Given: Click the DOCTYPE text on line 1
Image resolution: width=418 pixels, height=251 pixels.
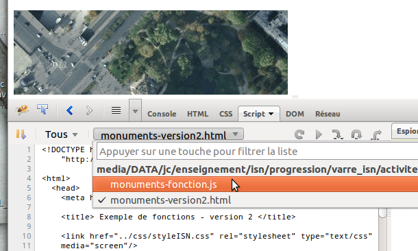Looking at the screenshot, I should pyautogui.click(x=67, y=150).
